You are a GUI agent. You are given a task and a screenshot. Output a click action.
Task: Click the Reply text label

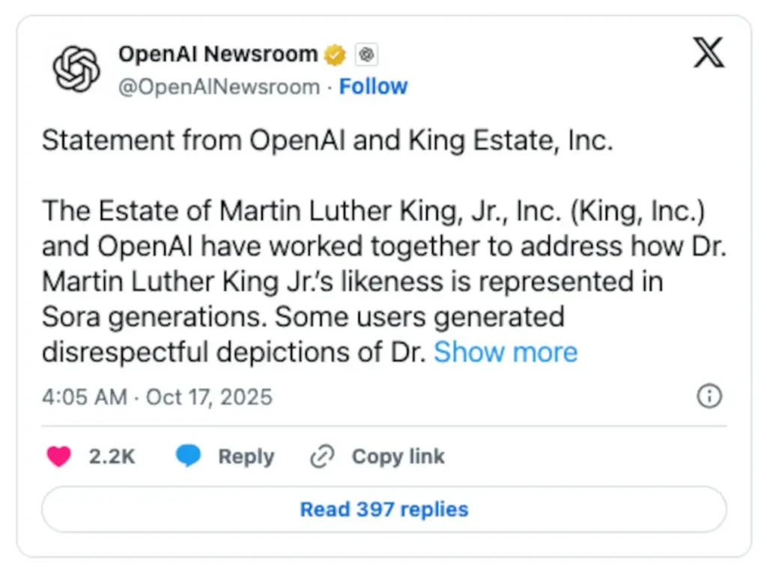click(x=246, y=456)
